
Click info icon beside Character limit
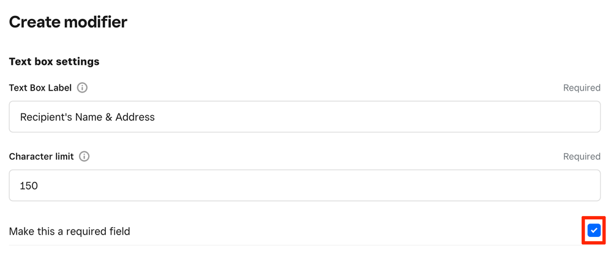(84, 156)
